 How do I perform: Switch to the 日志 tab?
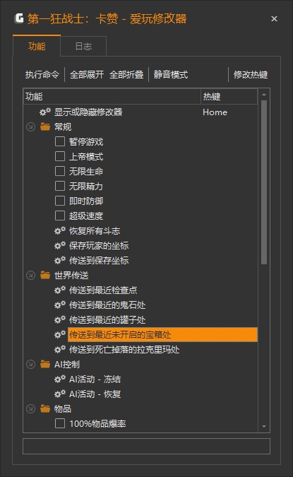(x=83, y=46)
